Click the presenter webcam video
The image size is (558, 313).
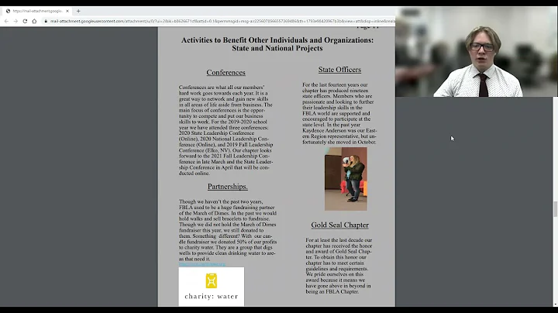[x=476, y=52]
